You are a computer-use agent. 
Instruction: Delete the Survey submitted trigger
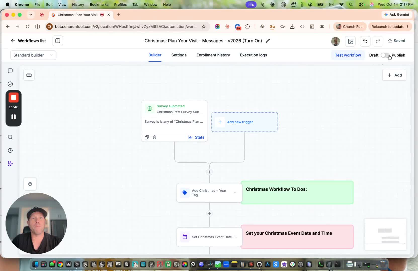tap(155, 137)
